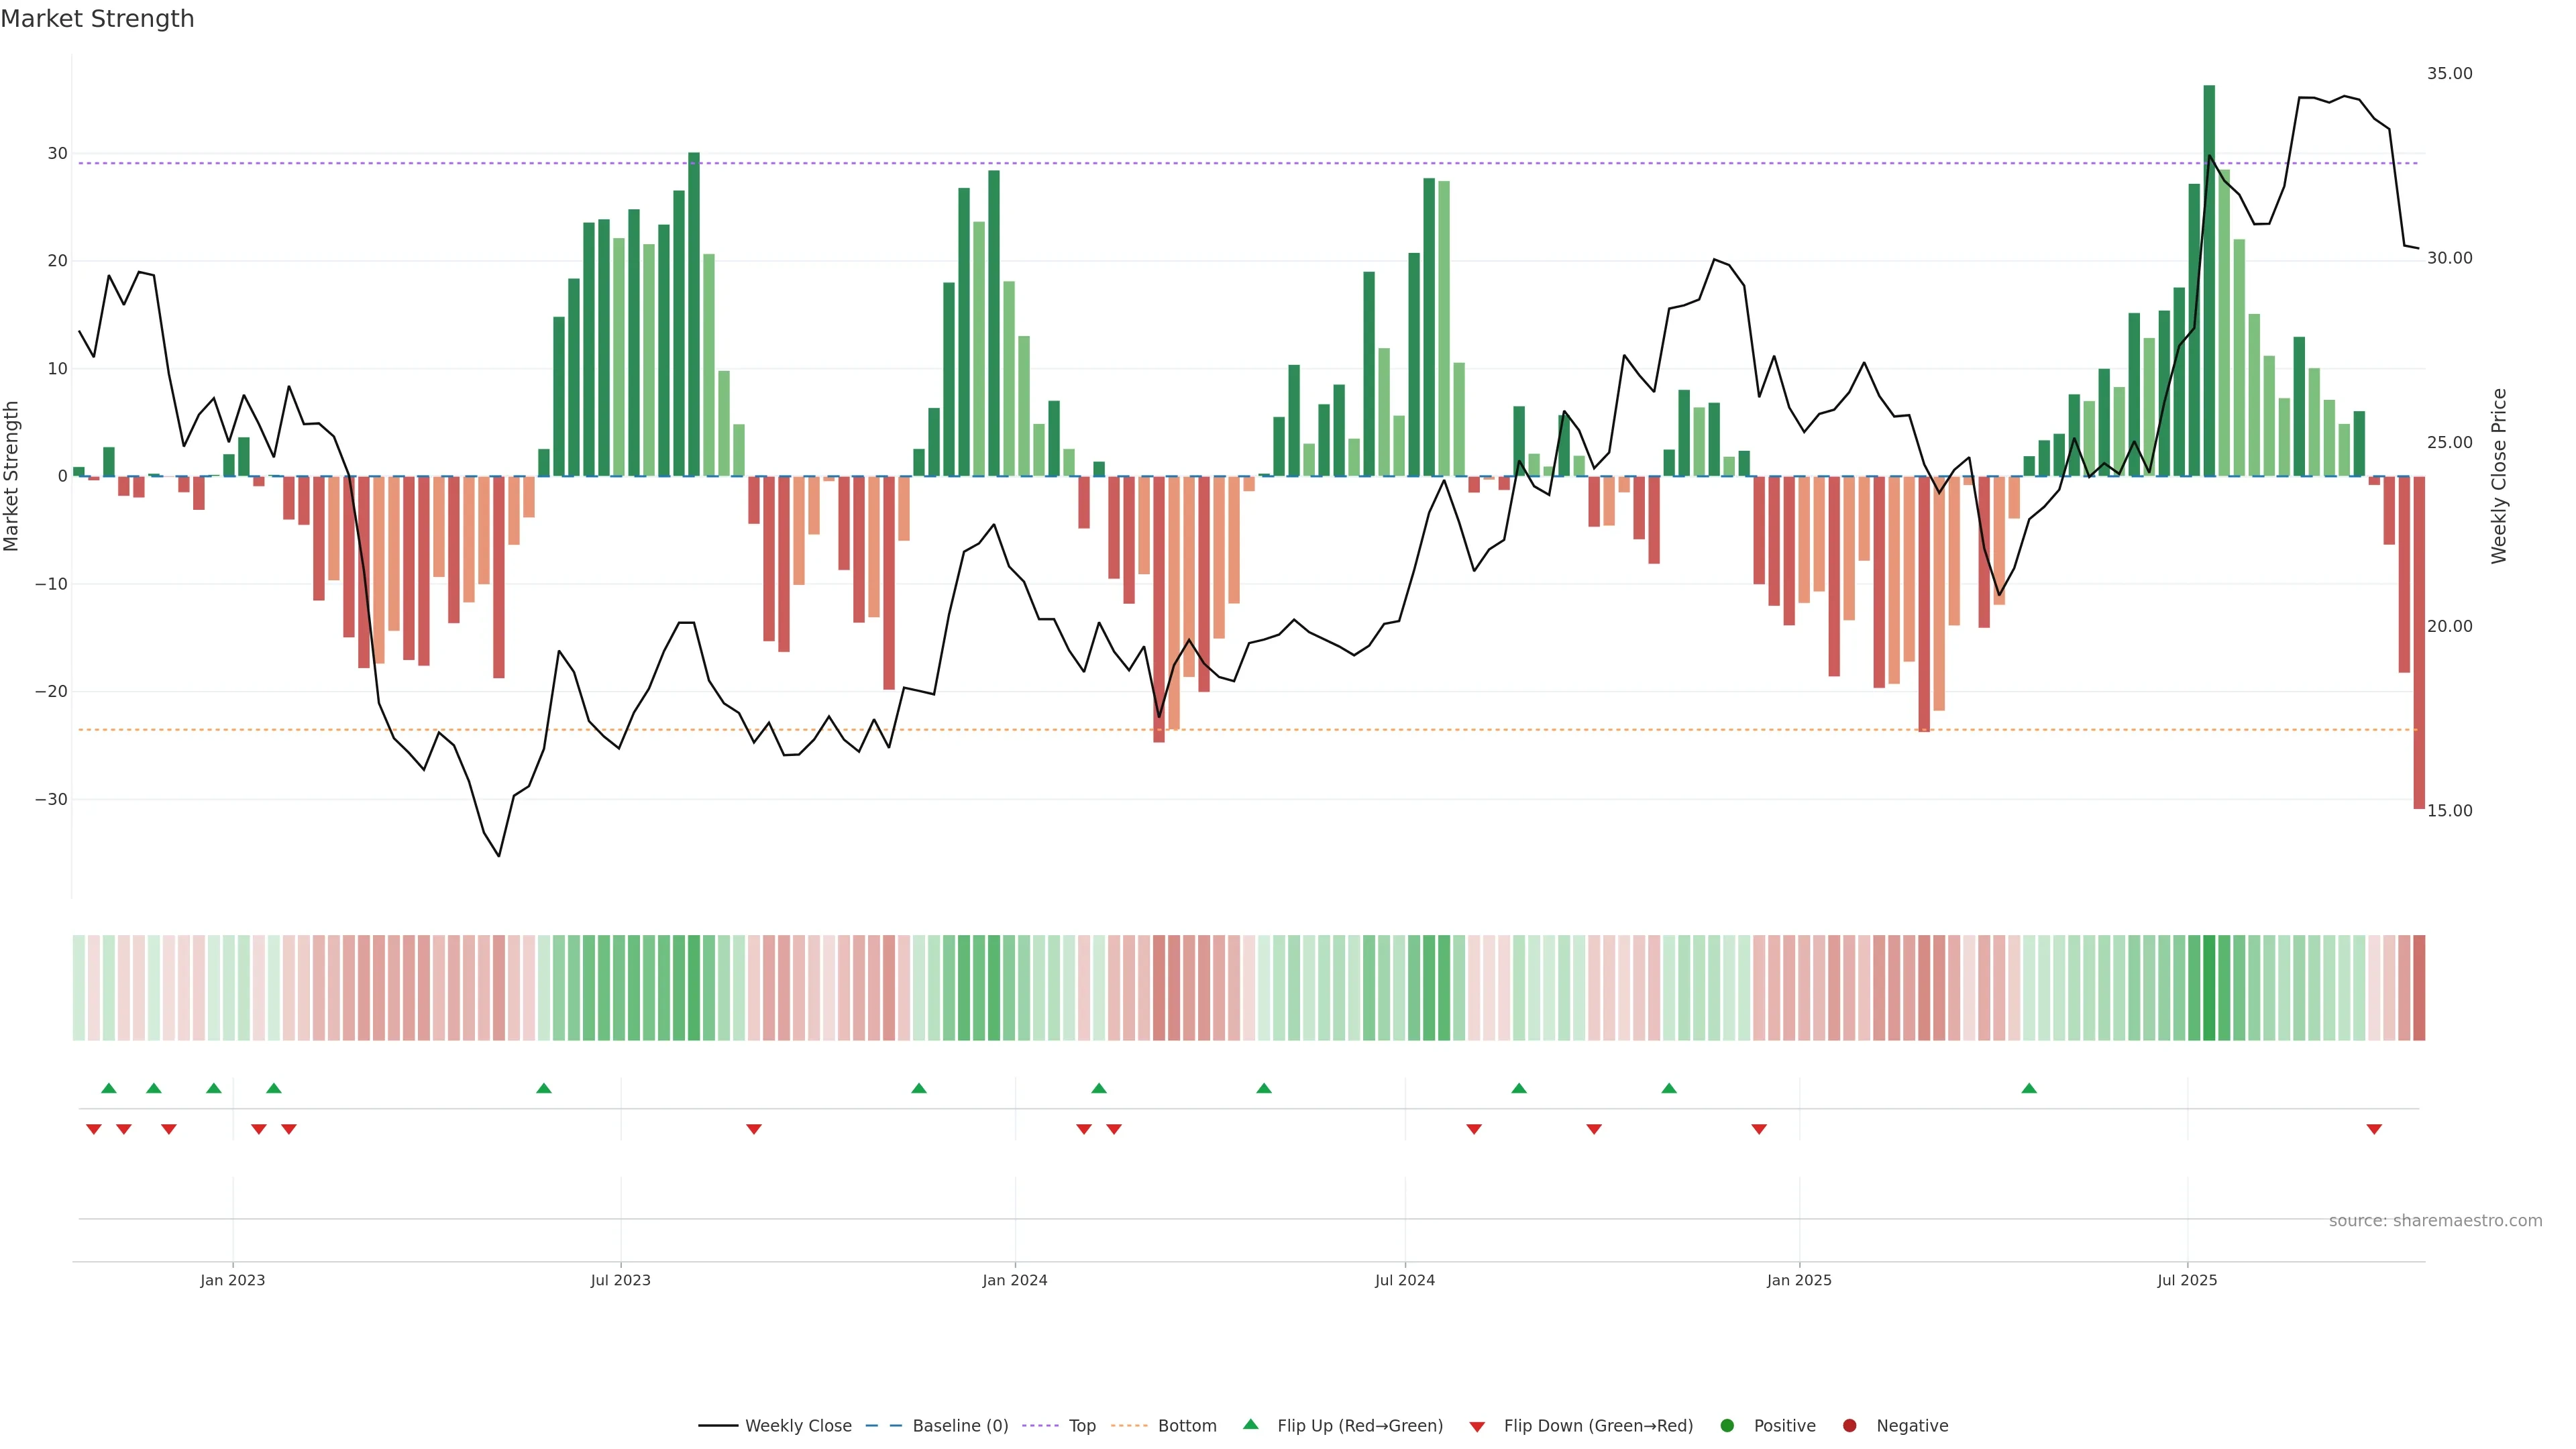Click the Jul 2025 axis tick label
This screenshot has width=2576, height=1449.
[2187, 1280]
